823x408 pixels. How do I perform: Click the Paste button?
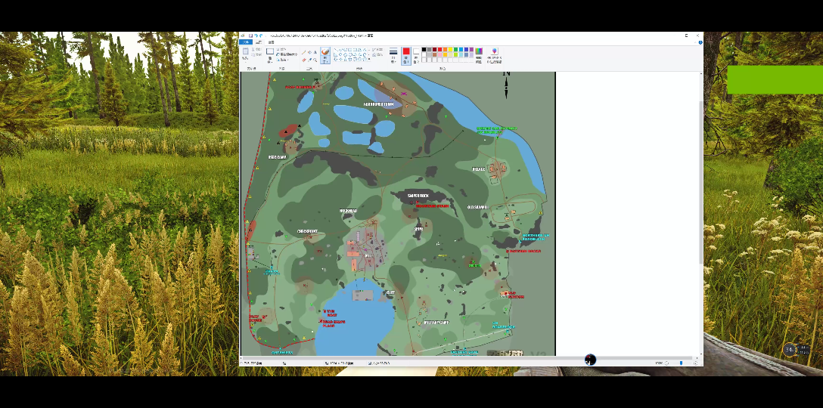tap(246, 54)
